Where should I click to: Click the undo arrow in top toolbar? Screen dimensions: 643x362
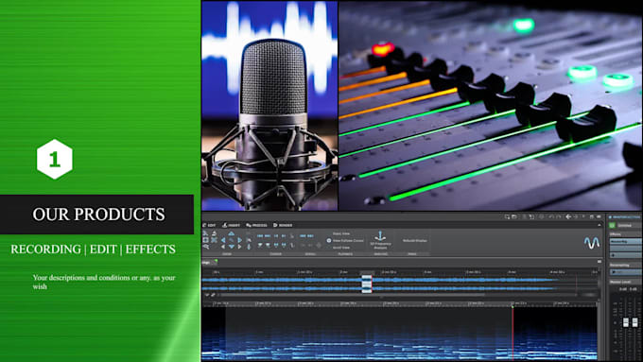tap(551, 216)
